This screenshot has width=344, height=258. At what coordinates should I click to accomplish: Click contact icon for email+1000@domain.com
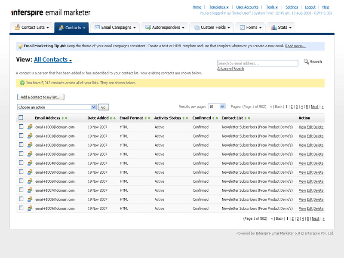tap(30, 127)
